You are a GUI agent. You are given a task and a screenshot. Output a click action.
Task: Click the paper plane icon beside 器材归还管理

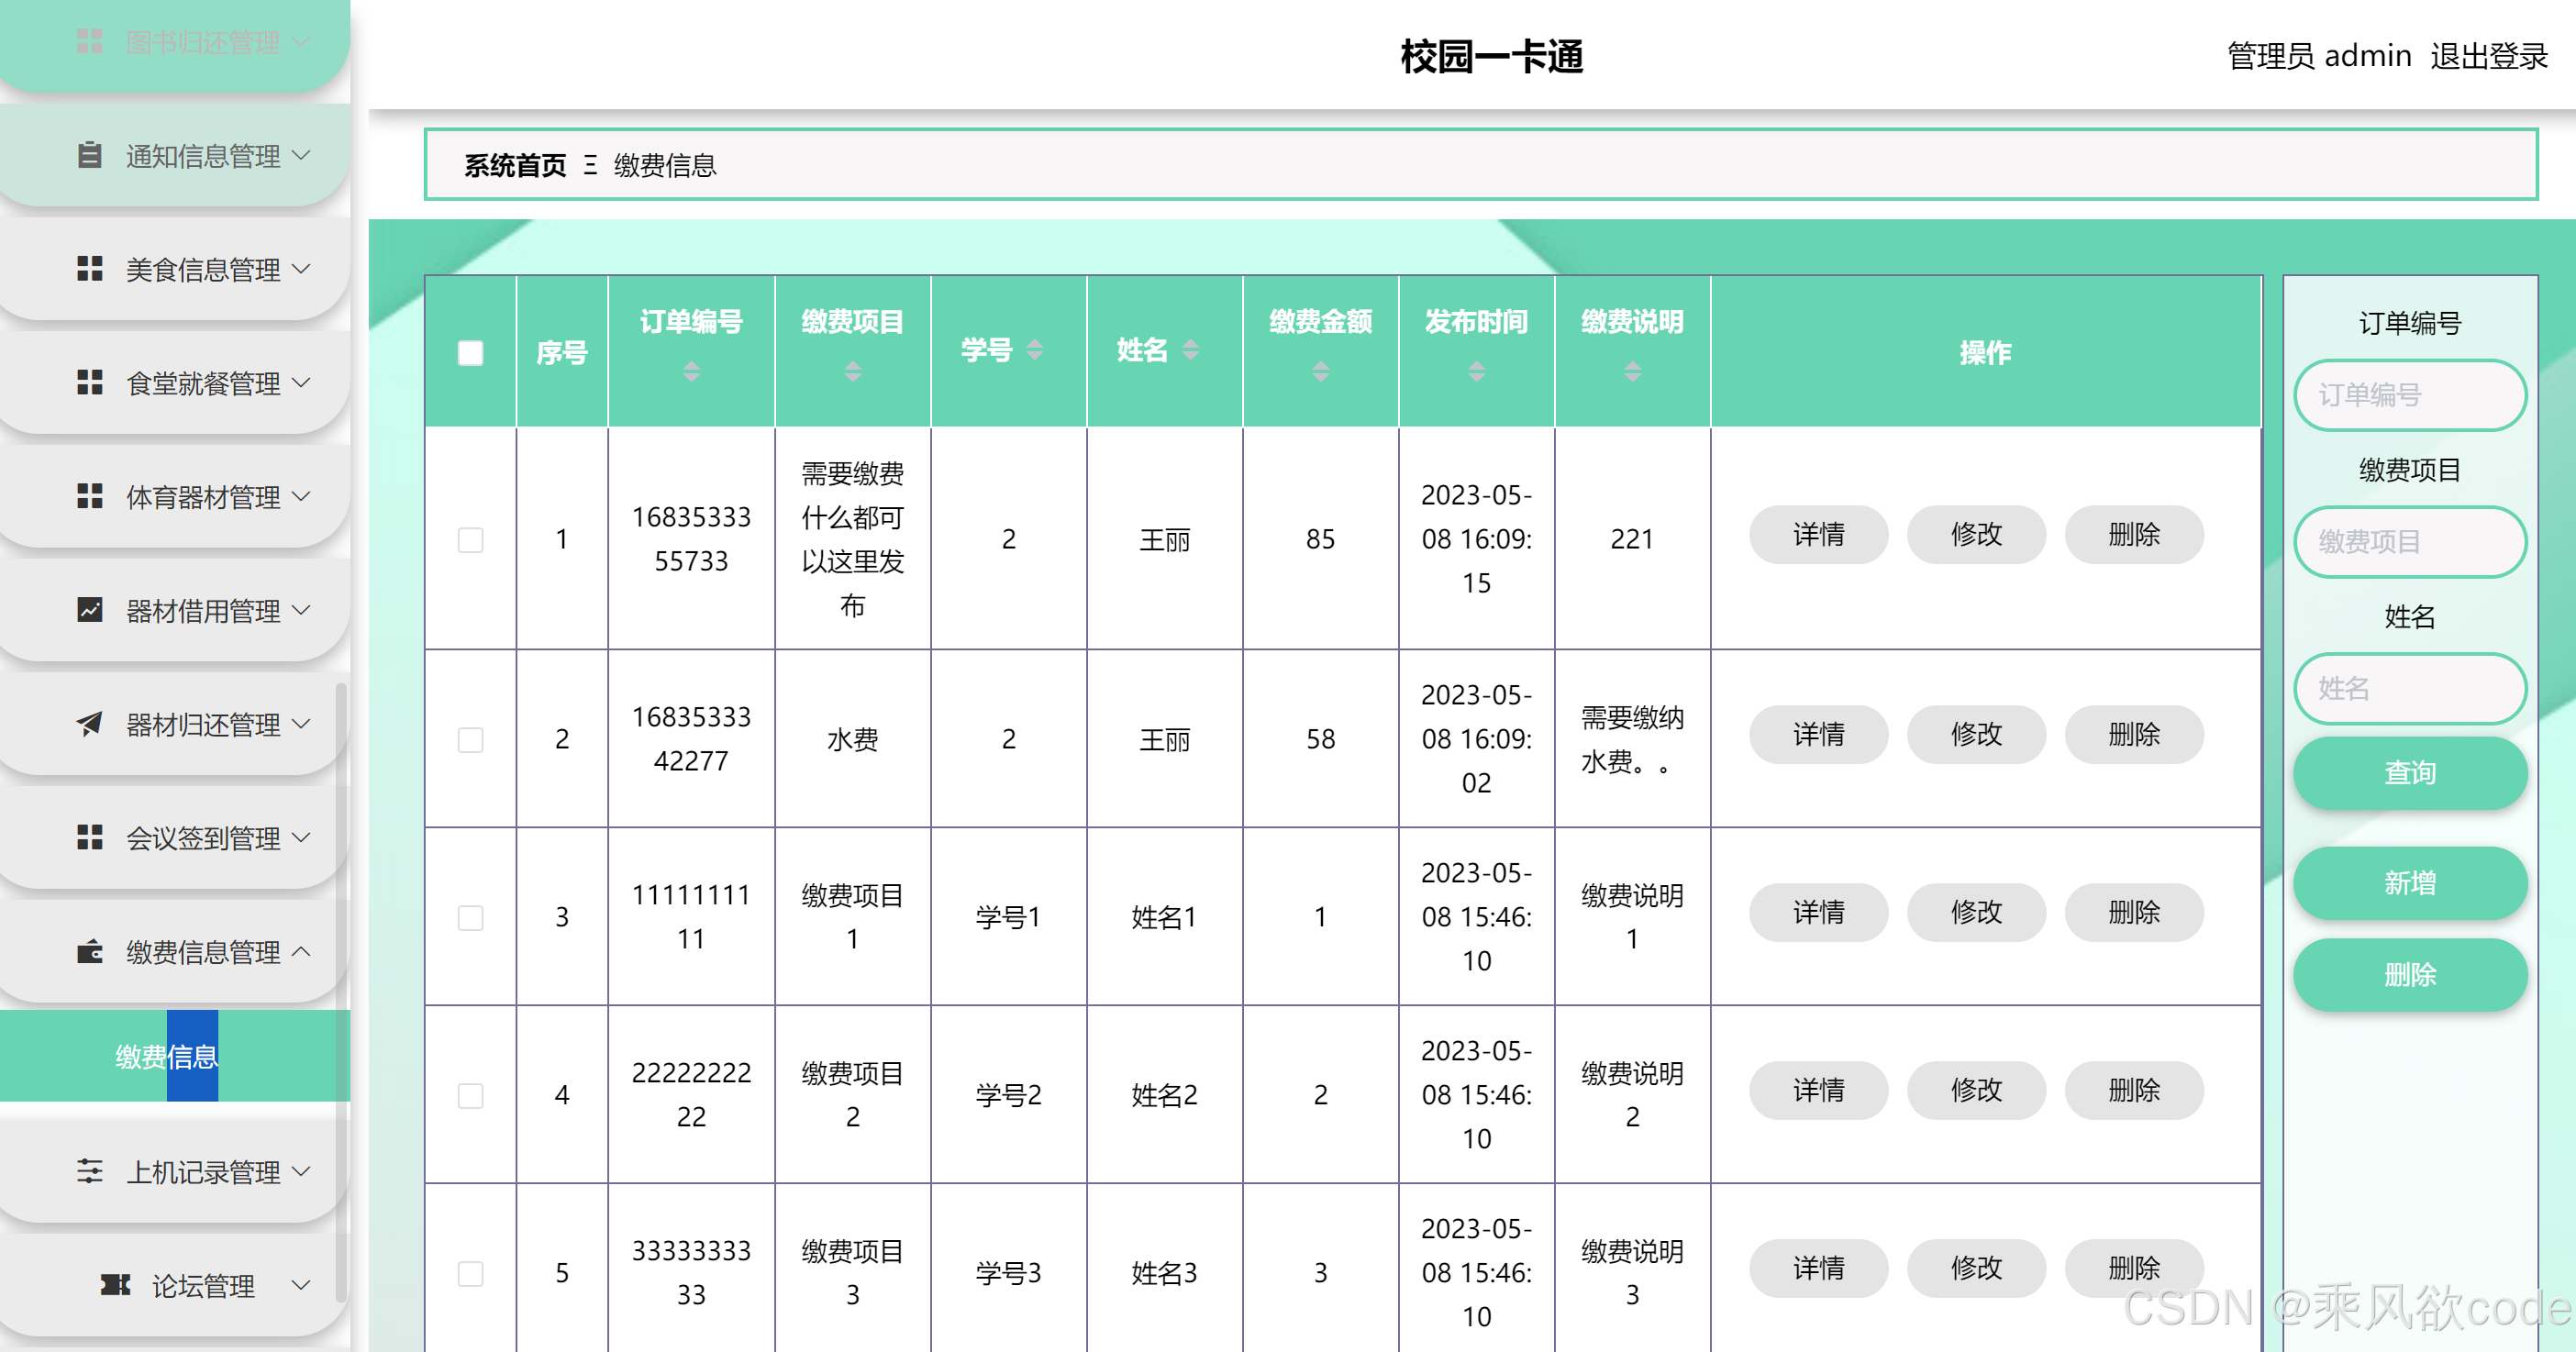click(89, 724)
